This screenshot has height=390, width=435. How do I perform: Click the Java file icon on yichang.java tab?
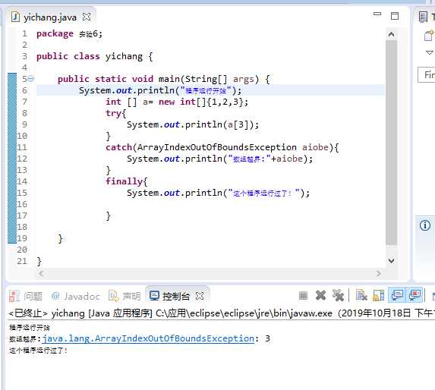(15, 17)
